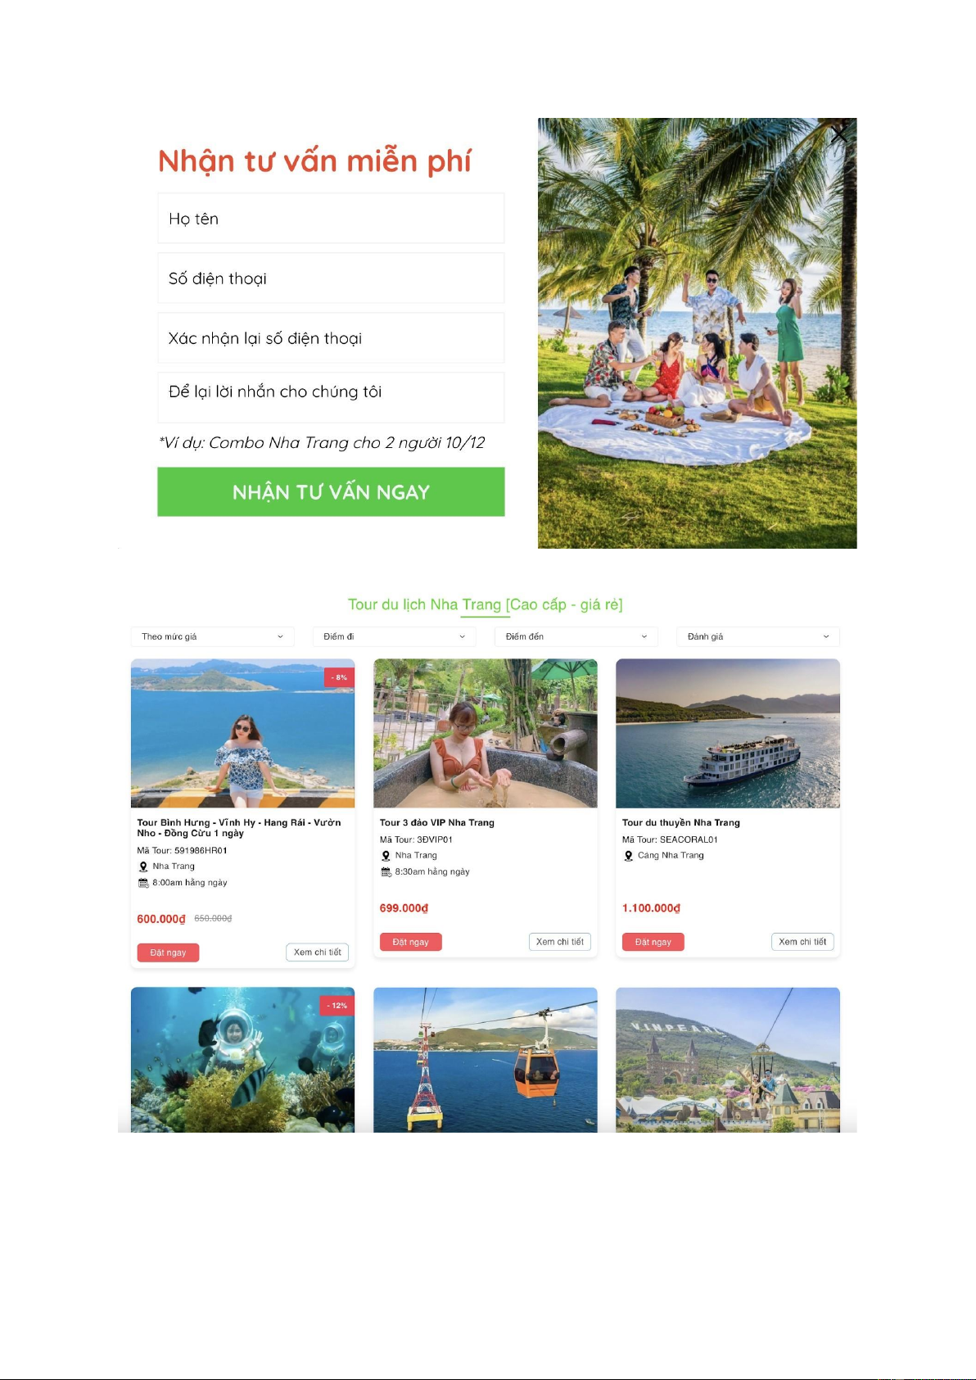Click Đặt ngay on Tour du thuyền Nha Trang
The height and width of the screenshot is (1380, 976).
click(x=653, y=942)
